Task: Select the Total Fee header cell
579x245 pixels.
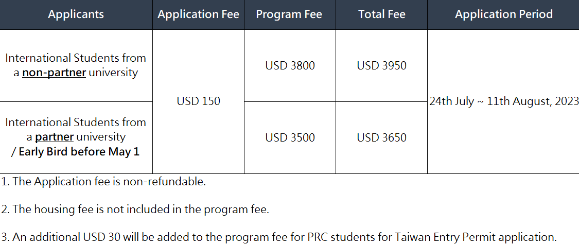Action: pos(381,14)
